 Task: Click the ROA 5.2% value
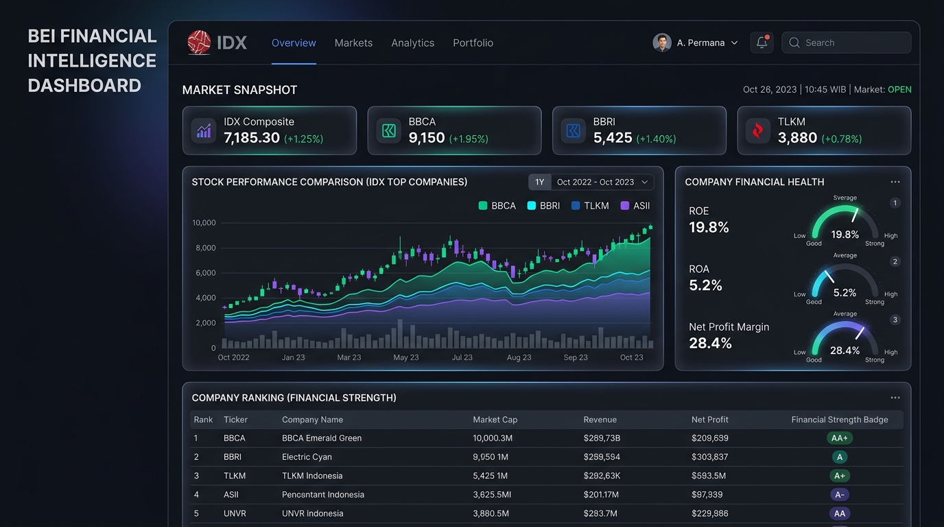pyautogui.click(x=705, y=285)
